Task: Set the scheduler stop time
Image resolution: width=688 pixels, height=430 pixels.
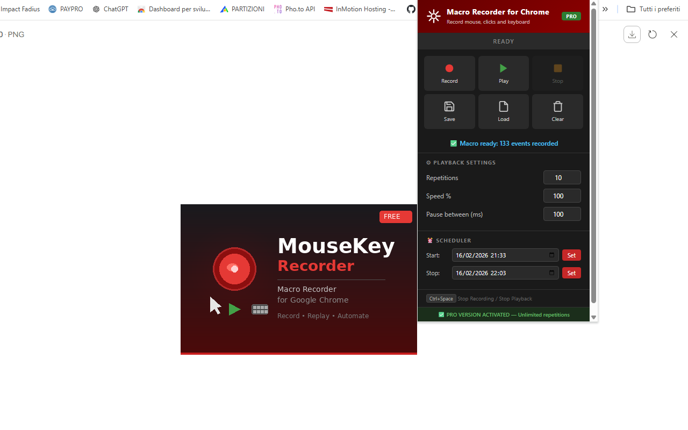Action: (x=571, y=273)
